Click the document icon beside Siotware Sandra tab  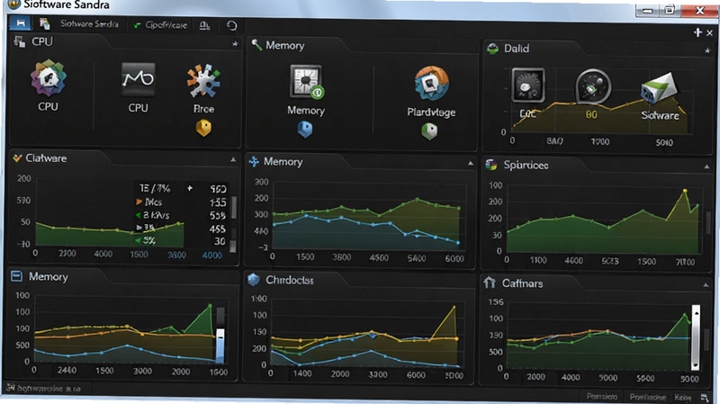pos(44,24)
